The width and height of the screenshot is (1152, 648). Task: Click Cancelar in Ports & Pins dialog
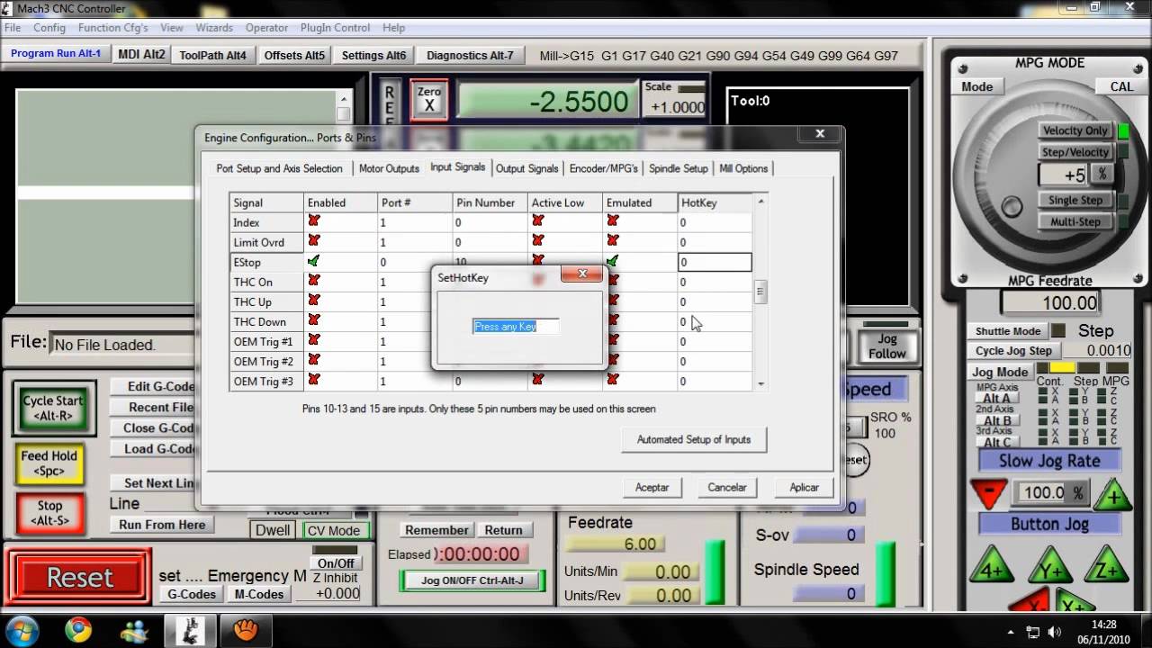point(727,487)
